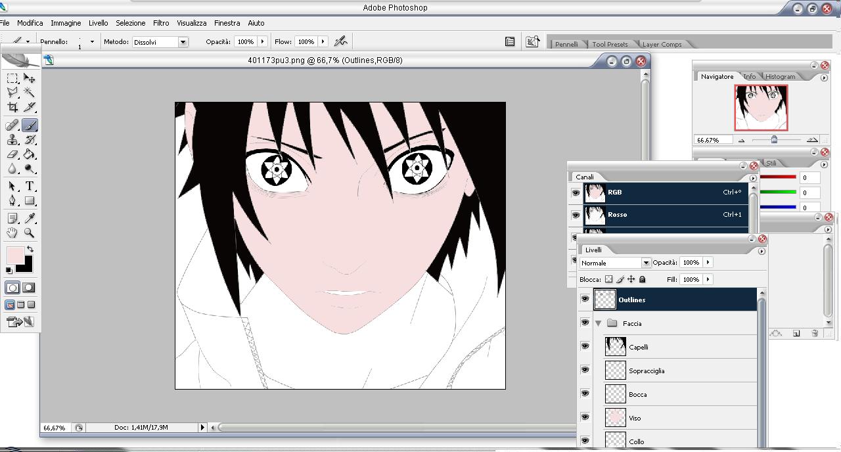The height and width of the screenshot is (452, 841).
Task: Choose the Paint Bucket tool
Action: 30,154
